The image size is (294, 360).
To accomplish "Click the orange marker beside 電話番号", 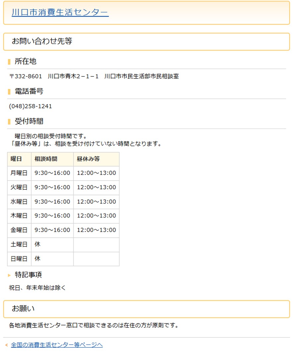I will pyautogui.click(x=9, y=92).
